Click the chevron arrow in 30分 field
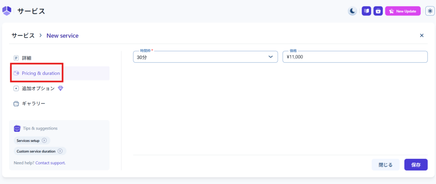436x184 pixels. pyautogui.click(x=270, y=57)
